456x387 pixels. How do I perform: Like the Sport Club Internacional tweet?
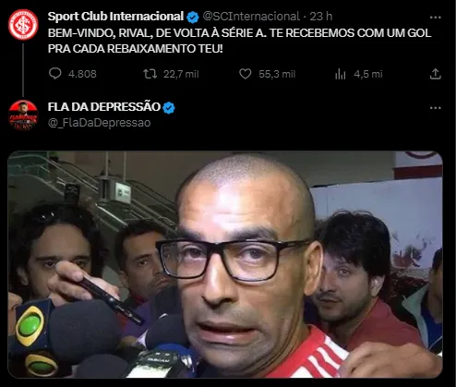pyautogui.click(x=246, y=74)
